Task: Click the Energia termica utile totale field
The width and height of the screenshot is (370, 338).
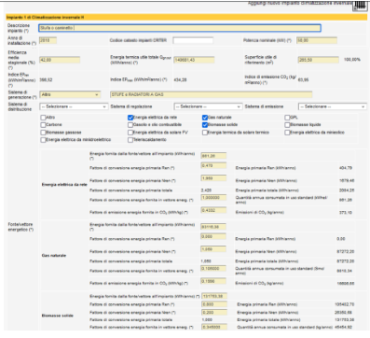Action: pyautogui.click(x=194, y=60)
